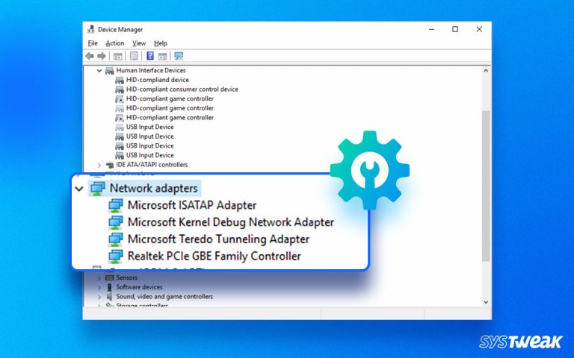Click the Show/Hide console tree icon
574x358 pixels.
pyautogui.click(x=118, y=56)
